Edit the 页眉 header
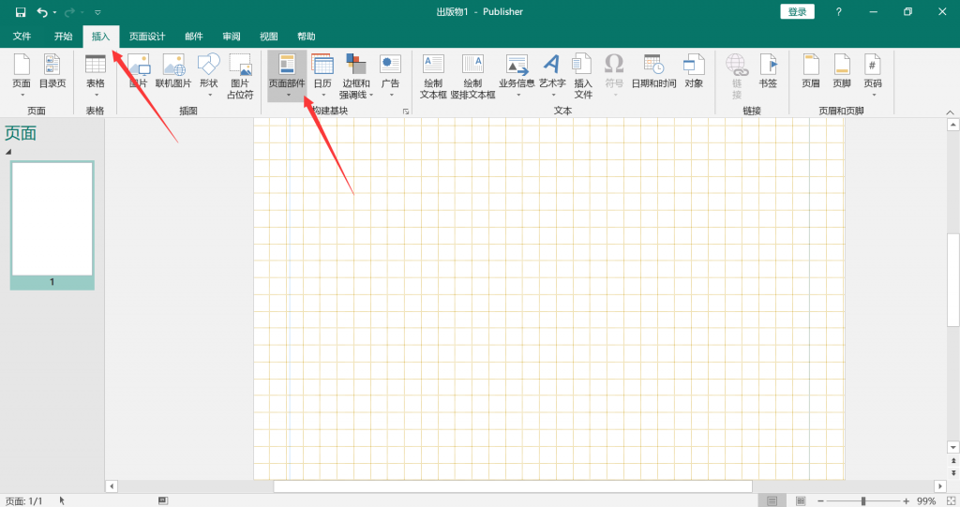 coord(811,71)
